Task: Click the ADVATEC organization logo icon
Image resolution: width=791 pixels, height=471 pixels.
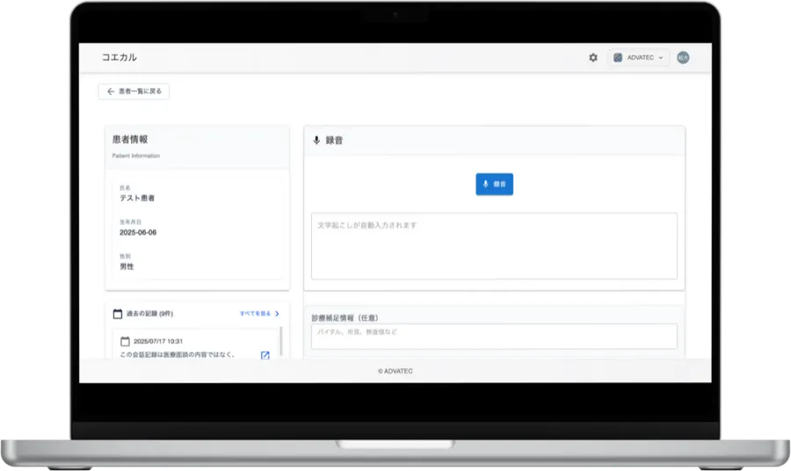Action: point(618,58)
